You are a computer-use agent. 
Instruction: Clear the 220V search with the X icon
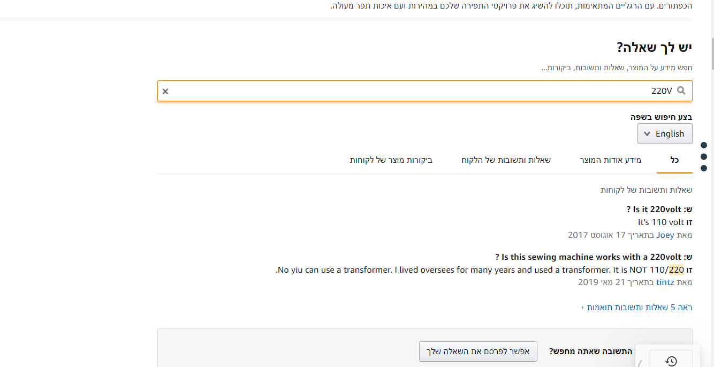tap(165, 91)
